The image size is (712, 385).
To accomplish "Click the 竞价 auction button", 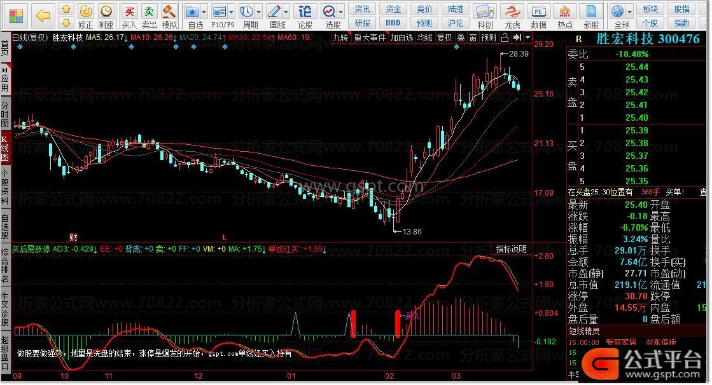I will point(424,10).
